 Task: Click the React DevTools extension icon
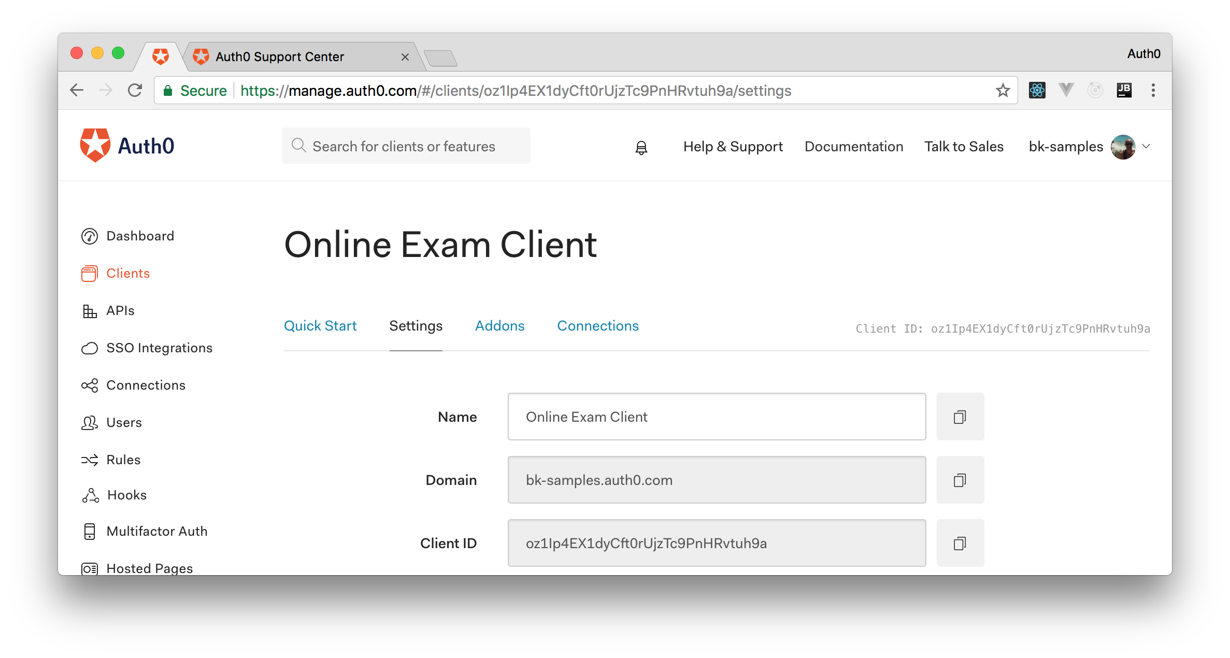click(x=1037, y=90)
